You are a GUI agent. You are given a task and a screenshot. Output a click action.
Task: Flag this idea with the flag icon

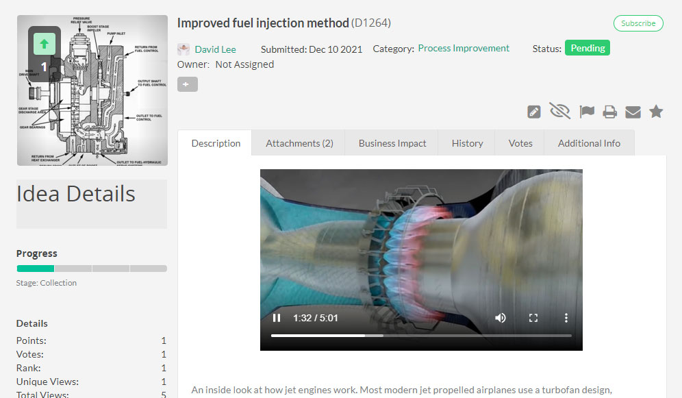coord(587,112)
